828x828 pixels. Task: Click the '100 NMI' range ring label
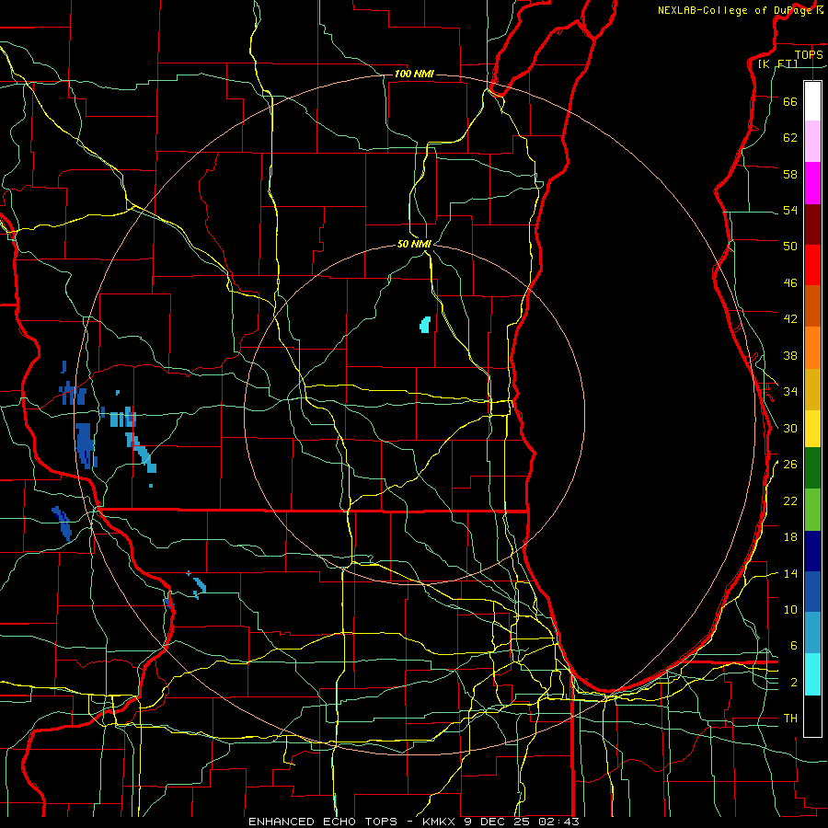coord(414,74)
